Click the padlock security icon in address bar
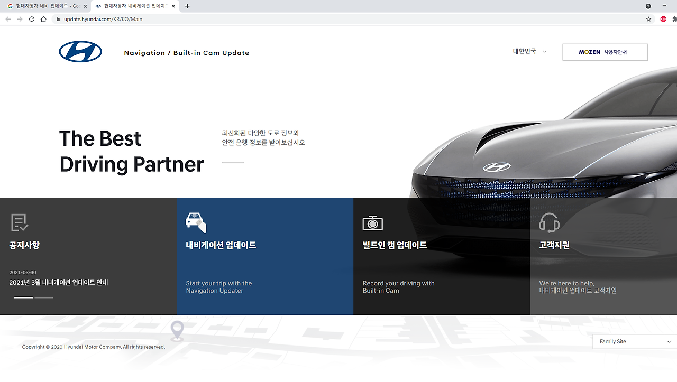Viewport: 677px width, 382px height. pyautogui.click(x=58, y=18)
